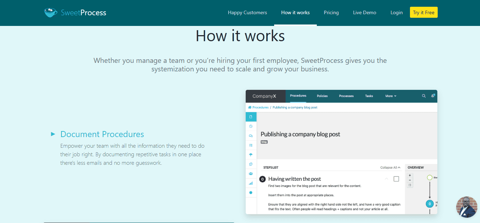Open the comments sidebar icon
The width and height of the screenshot is (480, 223).
point(251,136)
